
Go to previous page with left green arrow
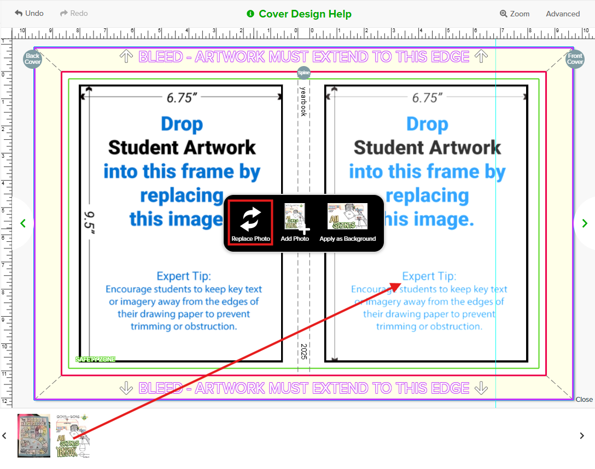tap(23, 223)
